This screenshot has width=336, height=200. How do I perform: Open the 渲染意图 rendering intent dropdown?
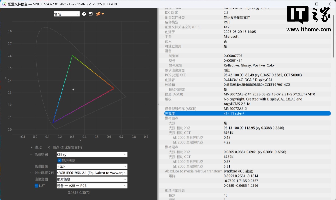(92, 179)
